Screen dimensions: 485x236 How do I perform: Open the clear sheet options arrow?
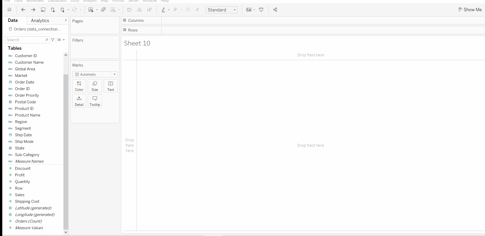coord(119,10)
